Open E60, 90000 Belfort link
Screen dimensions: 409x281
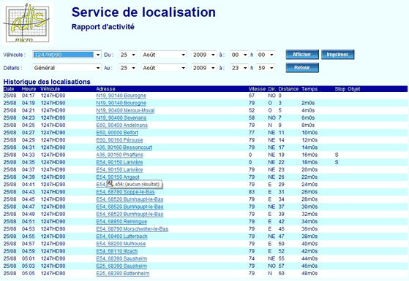point(117,133)
